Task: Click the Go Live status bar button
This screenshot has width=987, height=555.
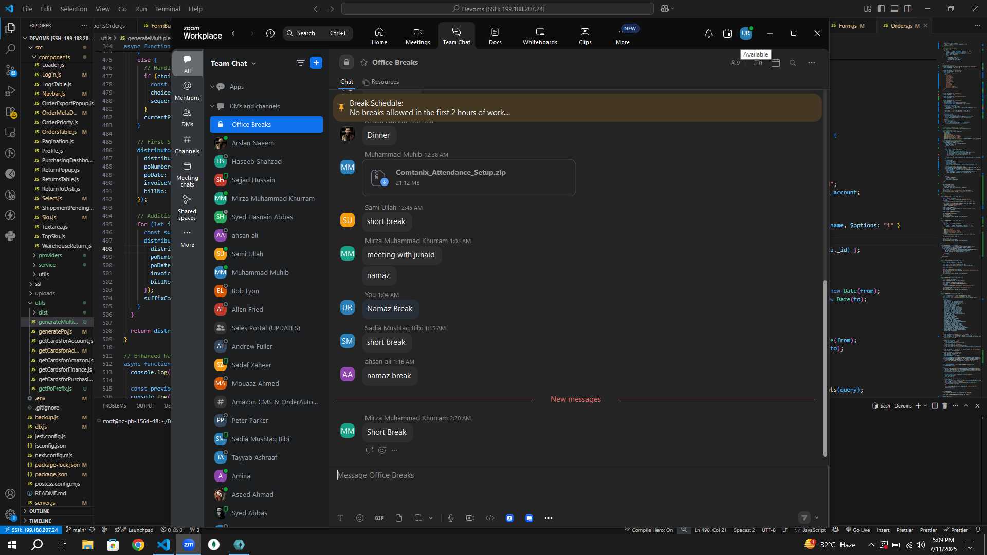Action: point(858,530)
